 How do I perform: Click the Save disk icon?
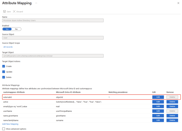[x=5, y=11]
